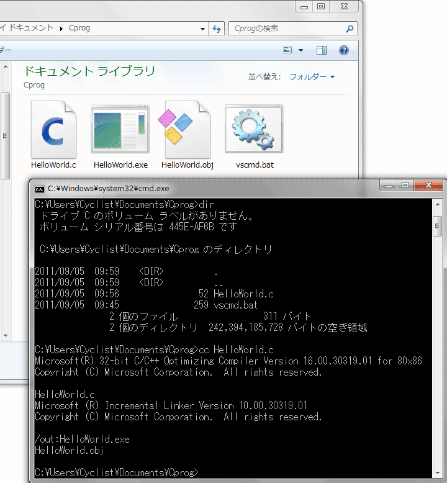
Task: Open the cmd.exe window system menu icon
Action: (x=40, y=189)
